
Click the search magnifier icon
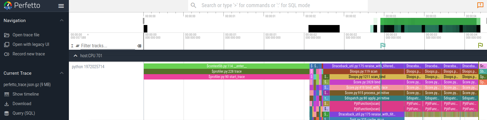click(193, 5)
